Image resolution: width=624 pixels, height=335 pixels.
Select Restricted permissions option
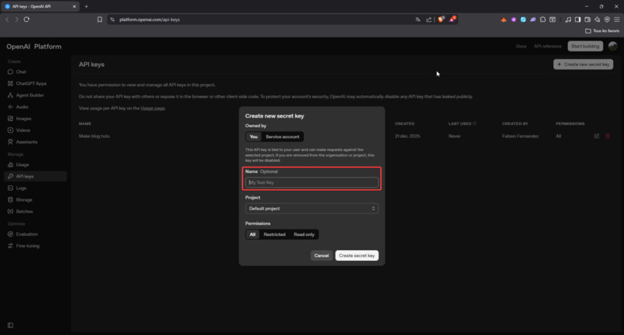[x=274, y=234]
